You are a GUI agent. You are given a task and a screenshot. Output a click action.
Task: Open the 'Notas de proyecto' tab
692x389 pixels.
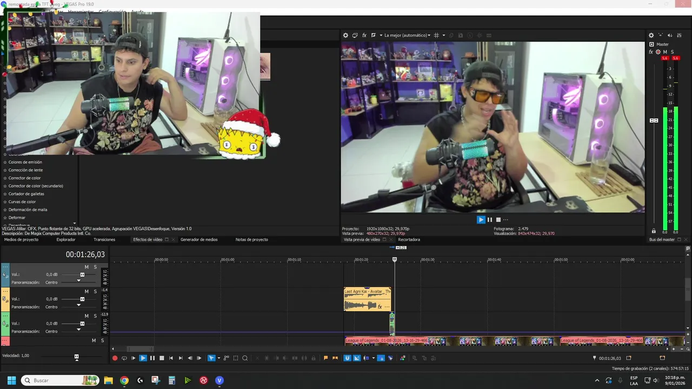251,239
